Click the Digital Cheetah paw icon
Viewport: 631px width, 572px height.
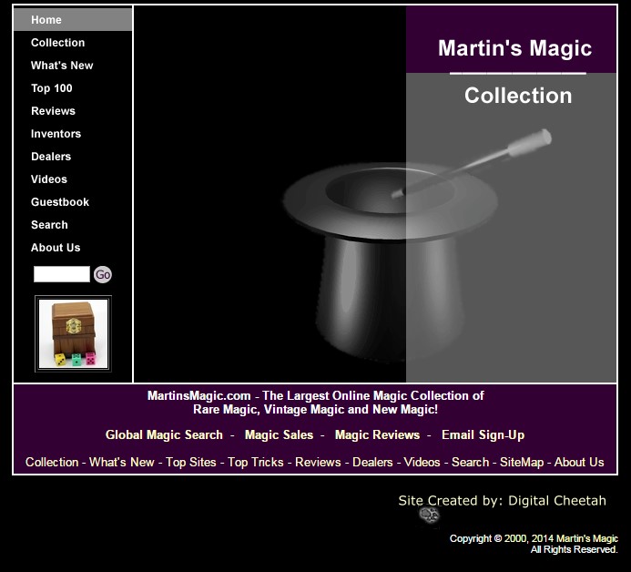coord(429,516)
